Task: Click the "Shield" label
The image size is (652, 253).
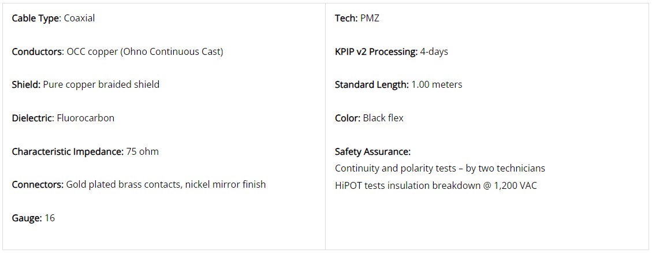Action: [26, 84]
